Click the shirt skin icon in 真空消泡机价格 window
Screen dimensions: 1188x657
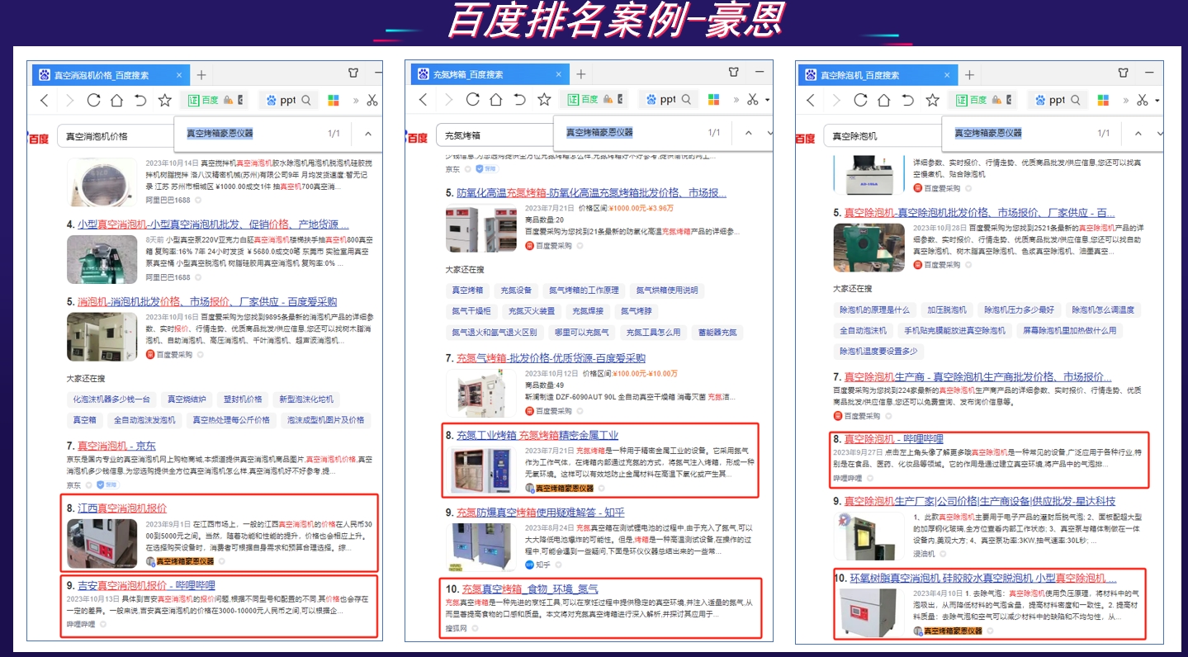[x=353, y=73]
